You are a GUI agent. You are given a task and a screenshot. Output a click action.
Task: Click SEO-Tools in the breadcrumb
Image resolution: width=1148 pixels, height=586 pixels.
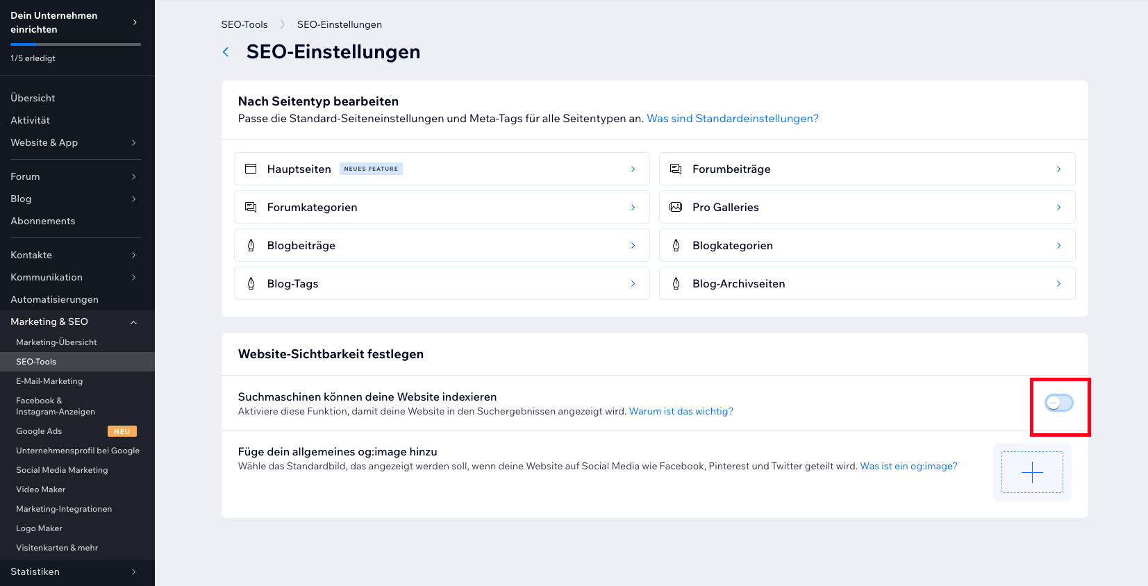(244, 24)
